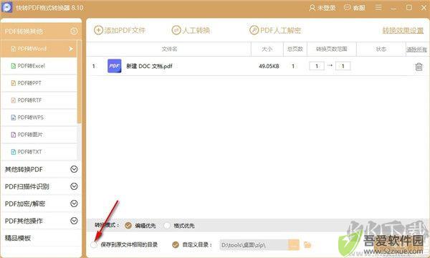Expand the PDF加密/解密 section

[41, 204]
